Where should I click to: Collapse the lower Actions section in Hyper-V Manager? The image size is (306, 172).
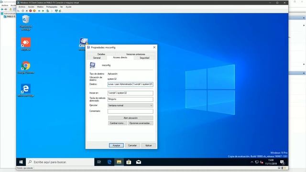[x=304, y=73]
